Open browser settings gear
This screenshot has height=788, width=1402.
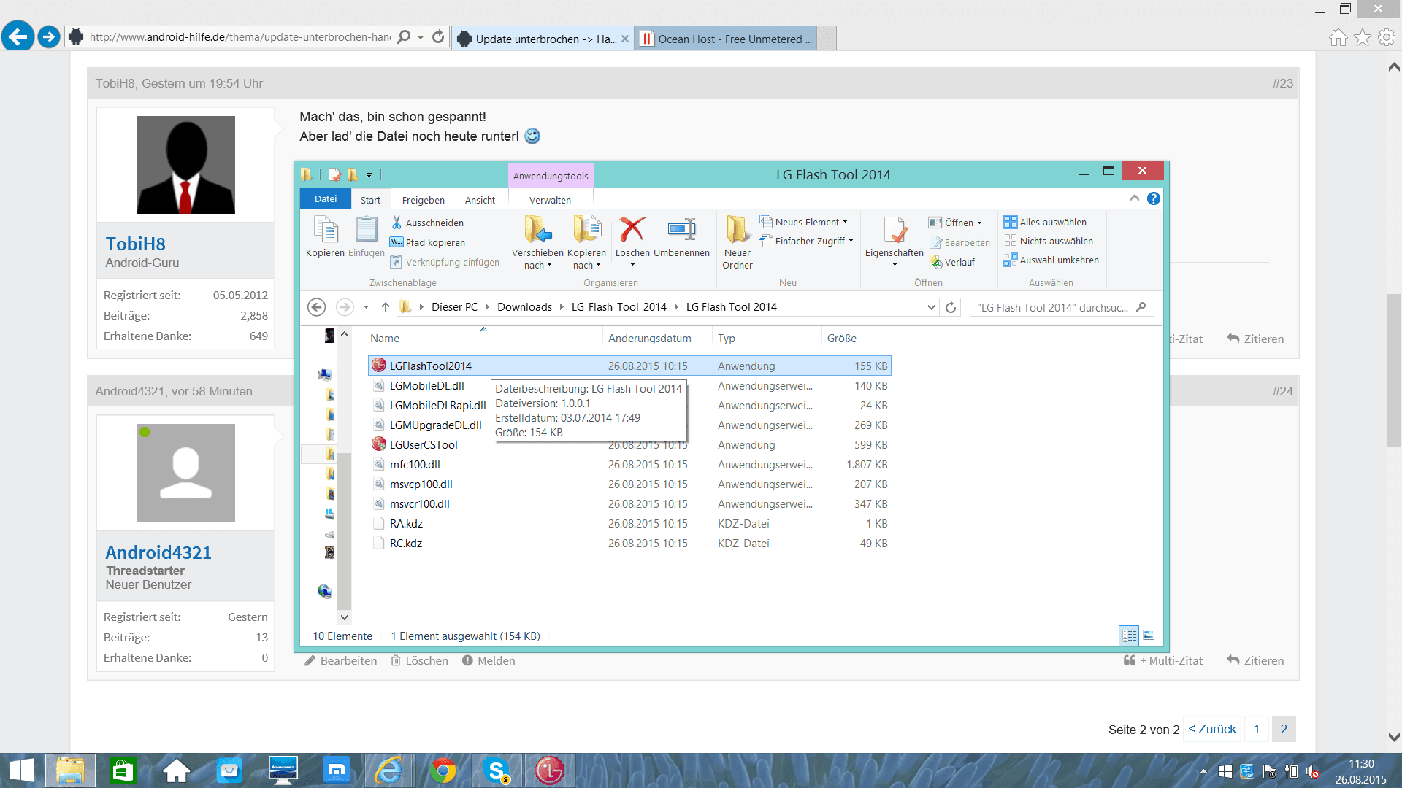(x=1387, y=38)
